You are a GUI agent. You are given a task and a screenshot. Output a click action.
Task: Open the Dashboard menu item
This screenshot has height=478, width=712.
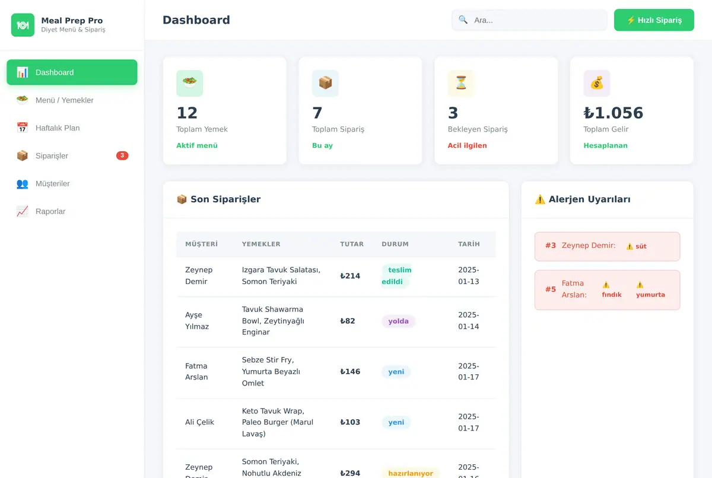coord(72,72)
